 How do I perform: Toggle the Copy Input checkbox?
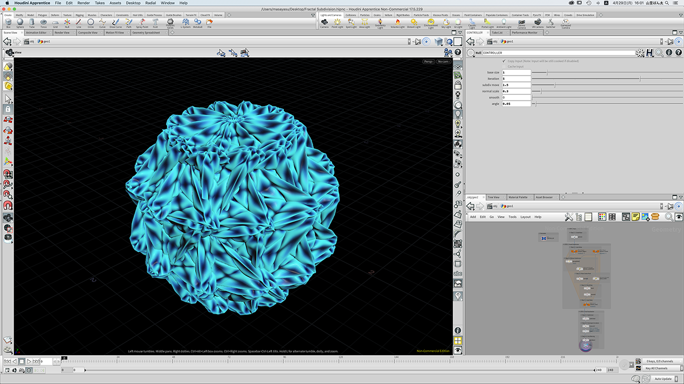(x=504, y=61)
